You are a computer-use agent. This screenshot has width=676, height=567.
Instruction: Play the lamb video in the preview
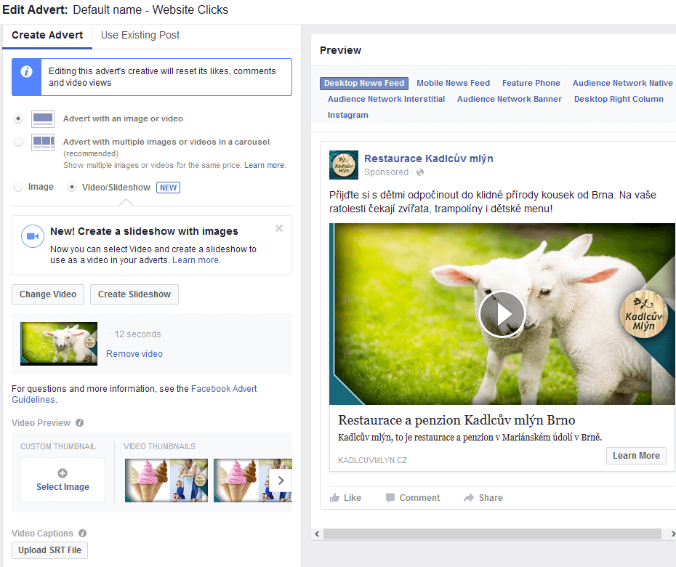[502, 314]
